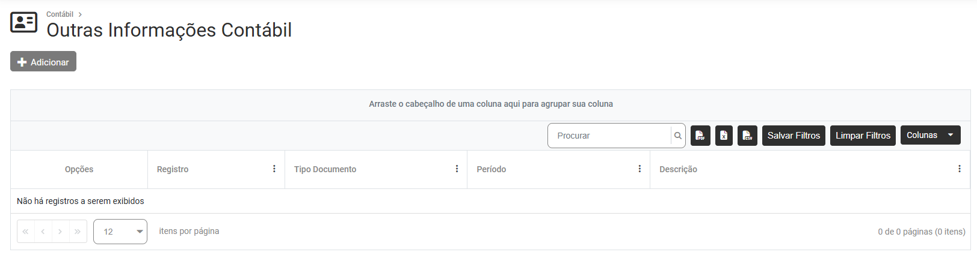Export the table to CSV
The width and height of the screenshot is (977, 264).
(747, 136)
